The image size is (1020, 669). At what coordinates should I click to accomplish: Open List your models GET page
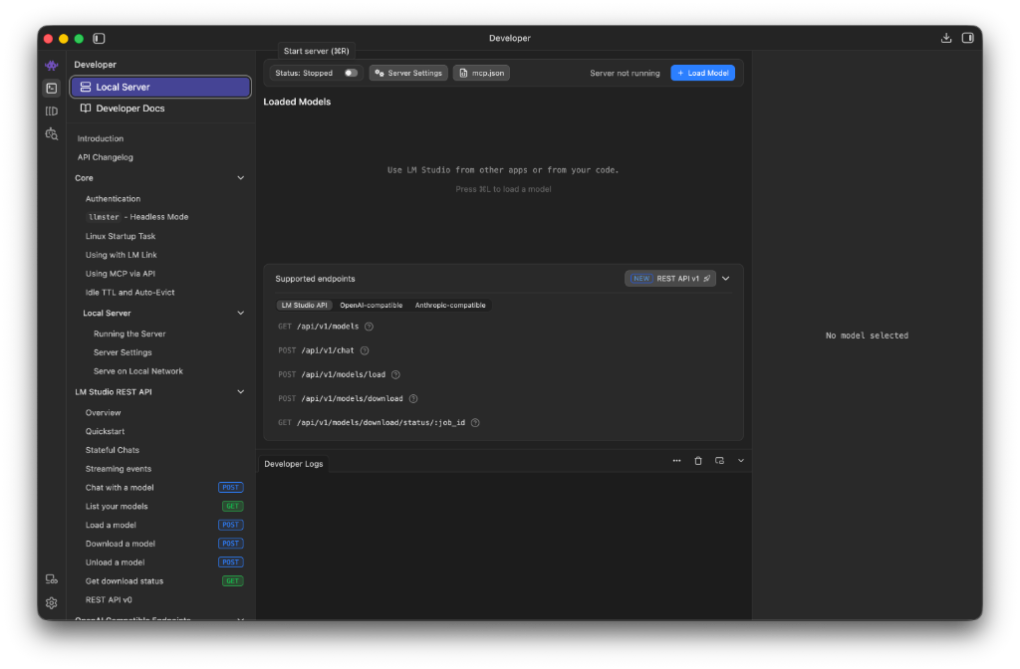coord(164,507)
